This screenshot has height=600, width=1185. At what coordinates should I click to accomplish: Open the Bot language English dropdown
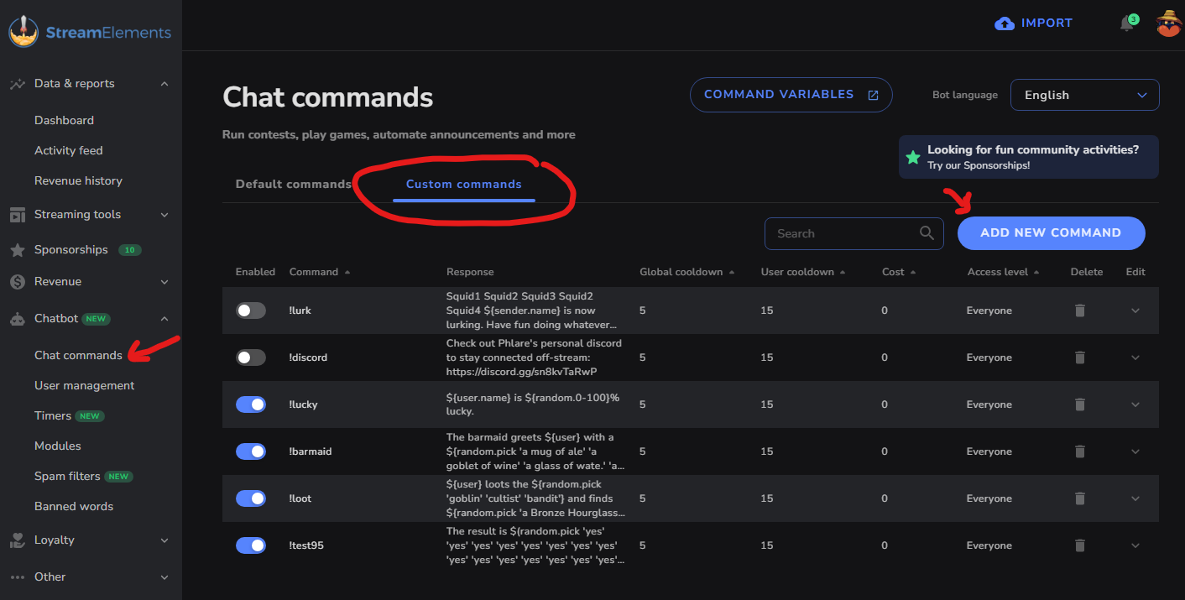[1085, 95]
